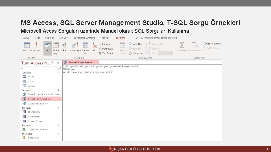Collapse the Tablolar group

(58, 73)
